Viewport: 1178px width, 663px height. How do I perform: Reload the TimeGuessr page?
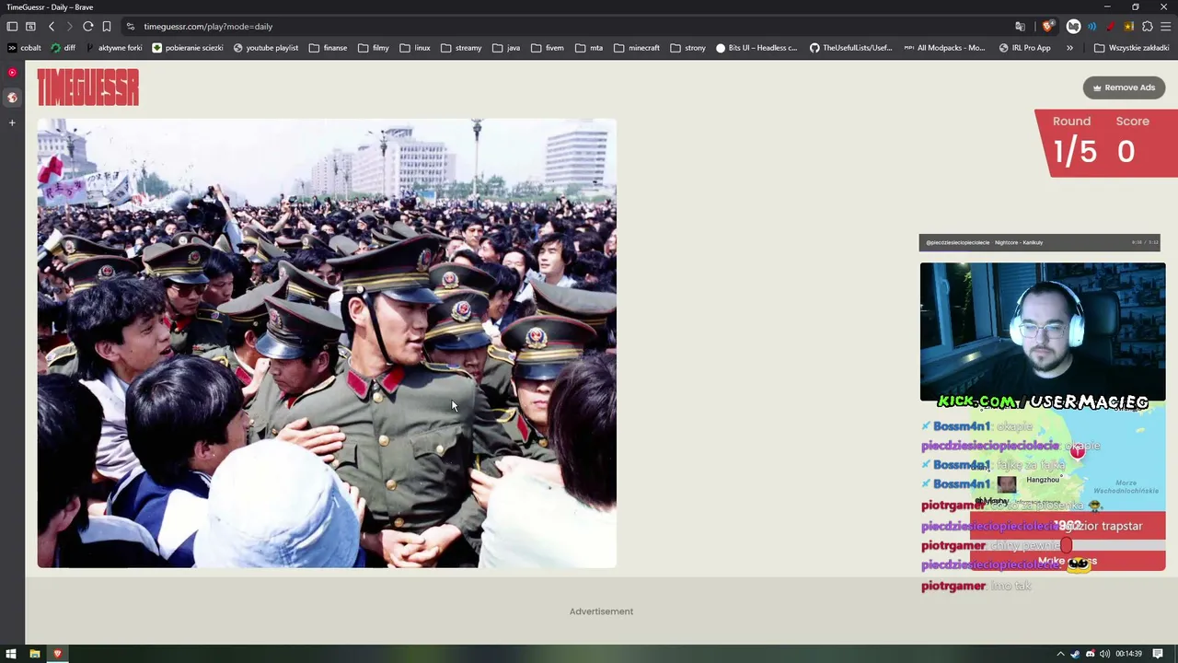pyautogui.click(x=87, y=27)
